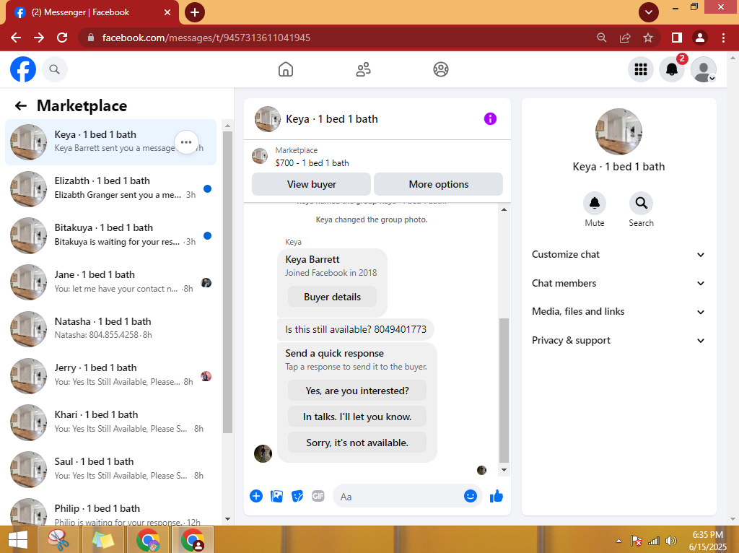Open Facebook home via the logo

[23, 69]
